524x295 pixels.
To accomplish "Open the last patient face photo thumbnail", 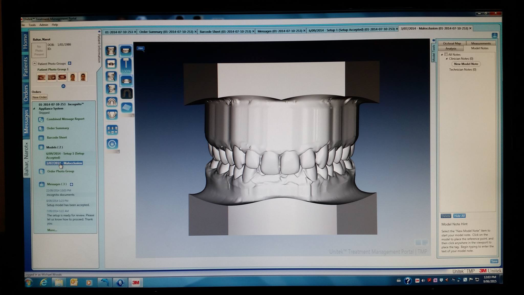I will click(83, 77).
